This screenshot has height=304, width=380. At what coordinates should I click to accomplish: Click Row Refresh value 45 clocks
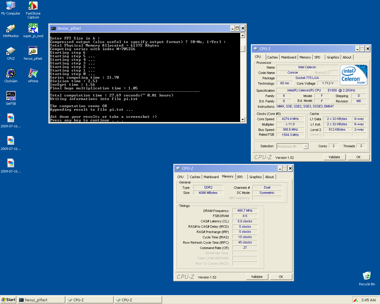click(245, 242)
